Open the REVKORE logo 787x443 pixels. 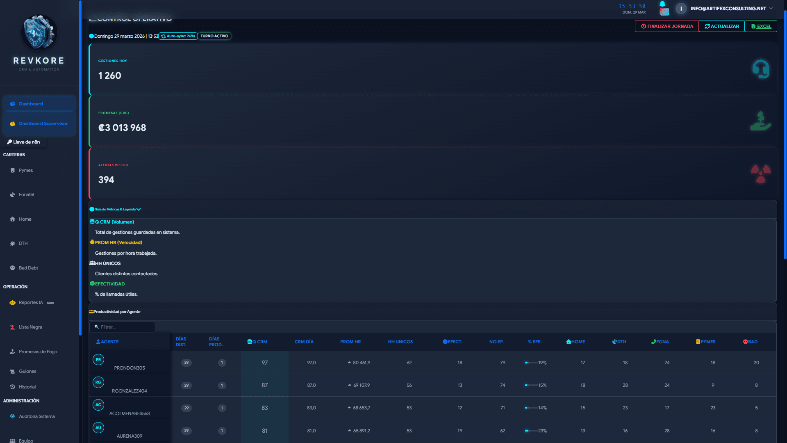(x=39, y=32)
